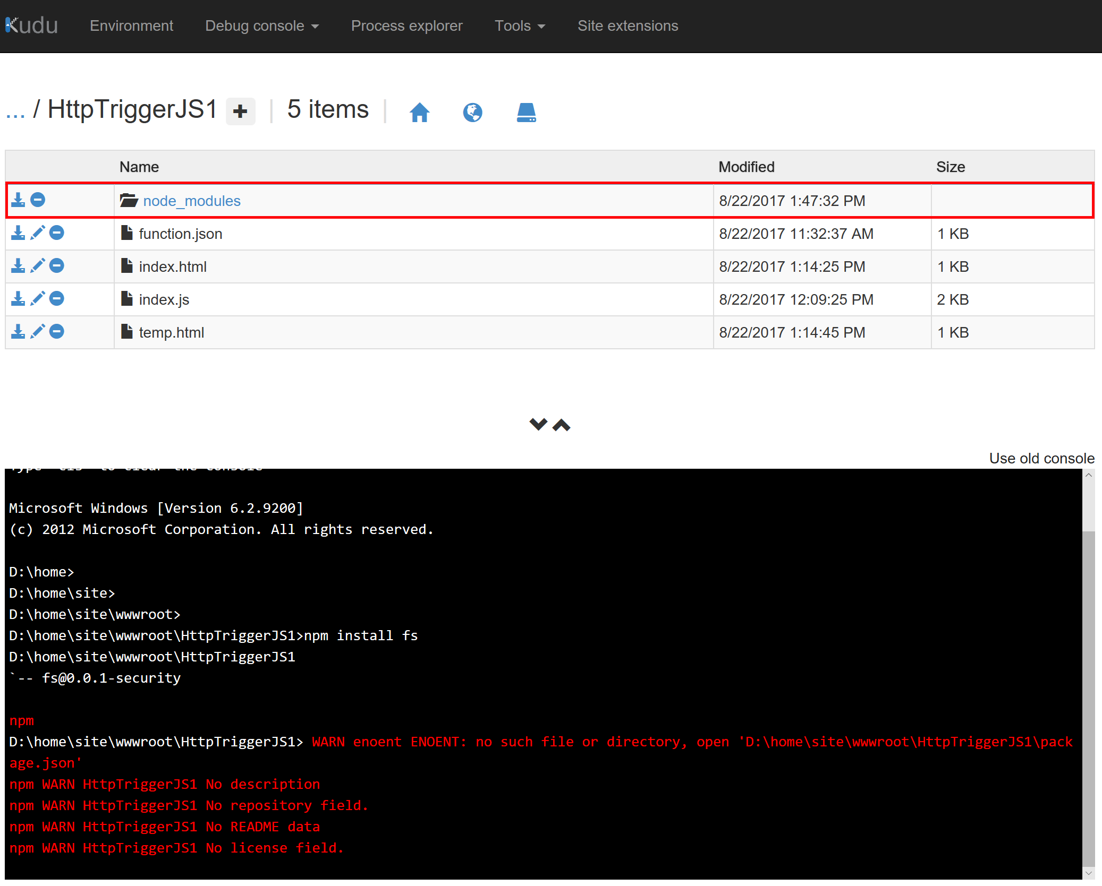Viewport: 1102px width, 886px height.
Task: Click the node_modules folder icon
Action: (x=129, y=200)
